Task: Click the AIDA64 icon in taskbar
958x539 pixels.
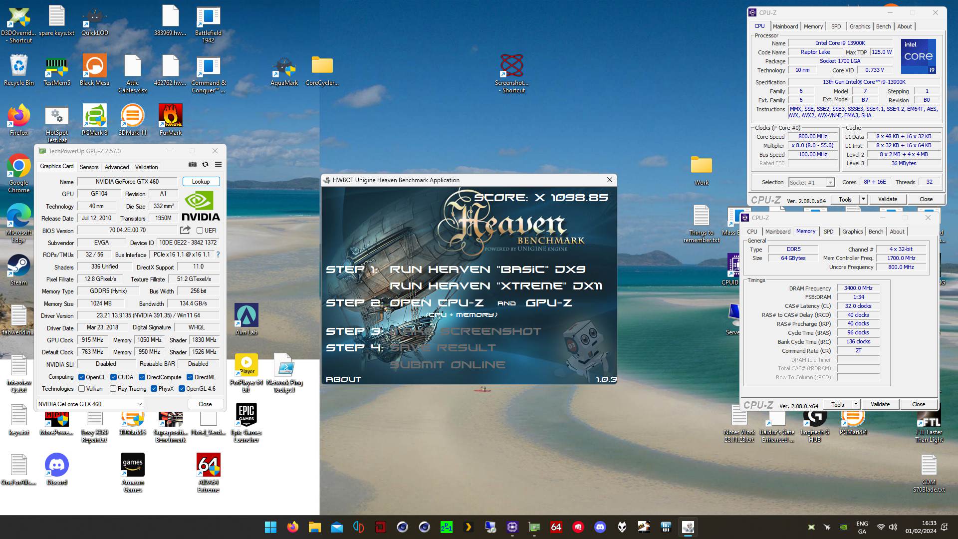Action: [556, 527]
